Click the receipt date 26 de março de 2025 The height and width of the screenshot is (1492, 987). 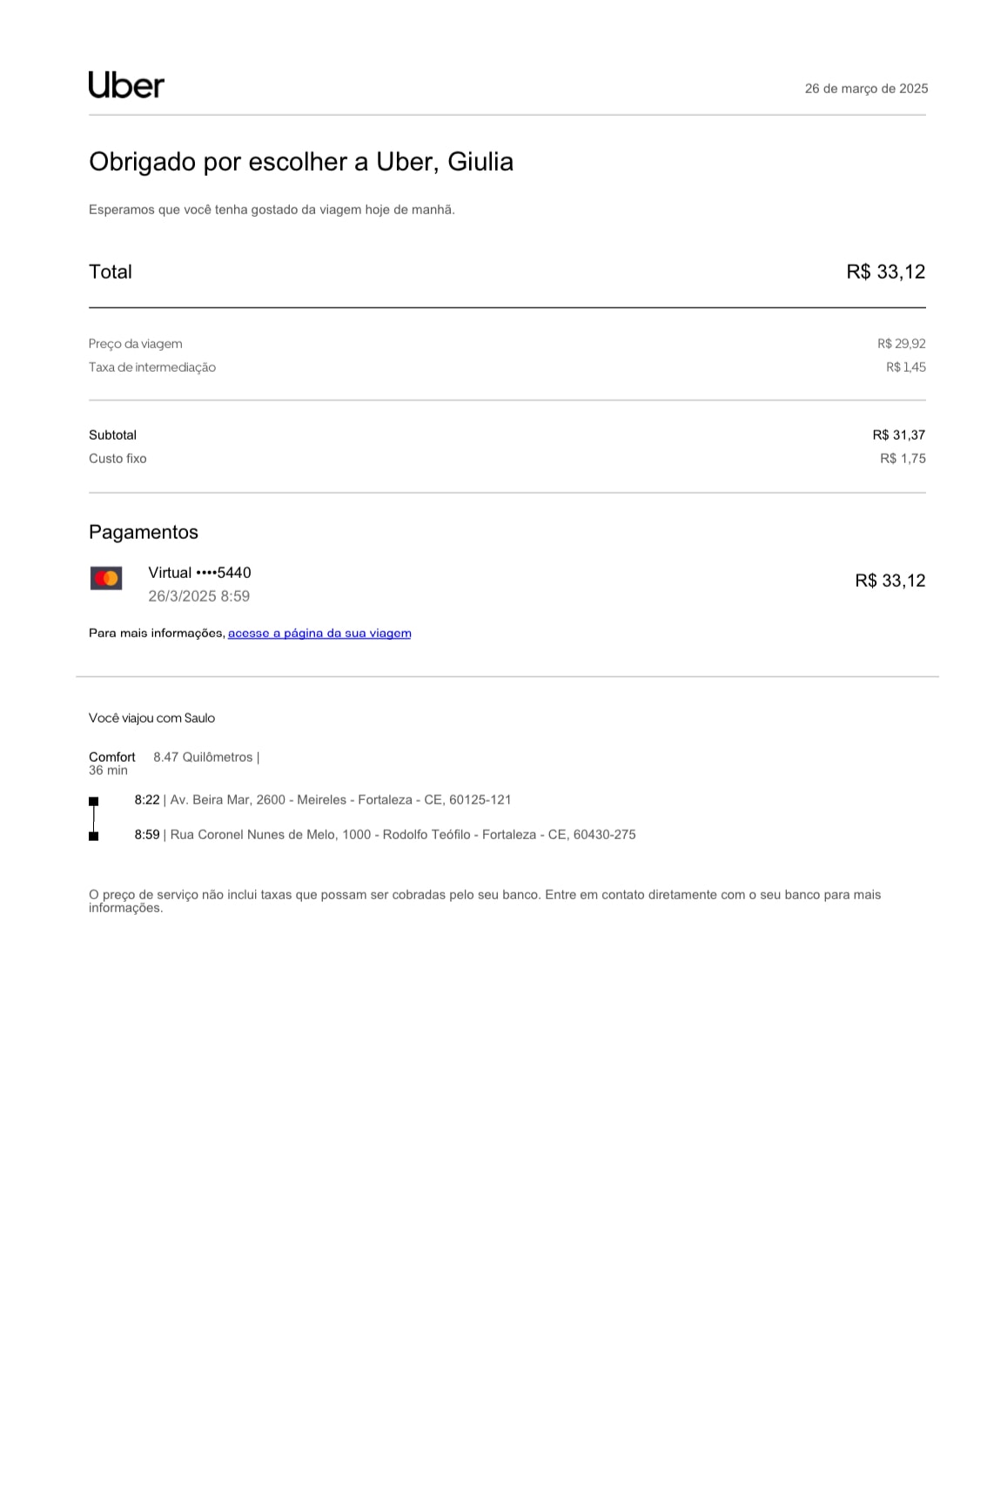pyautogui.click(x=866, y=89)
